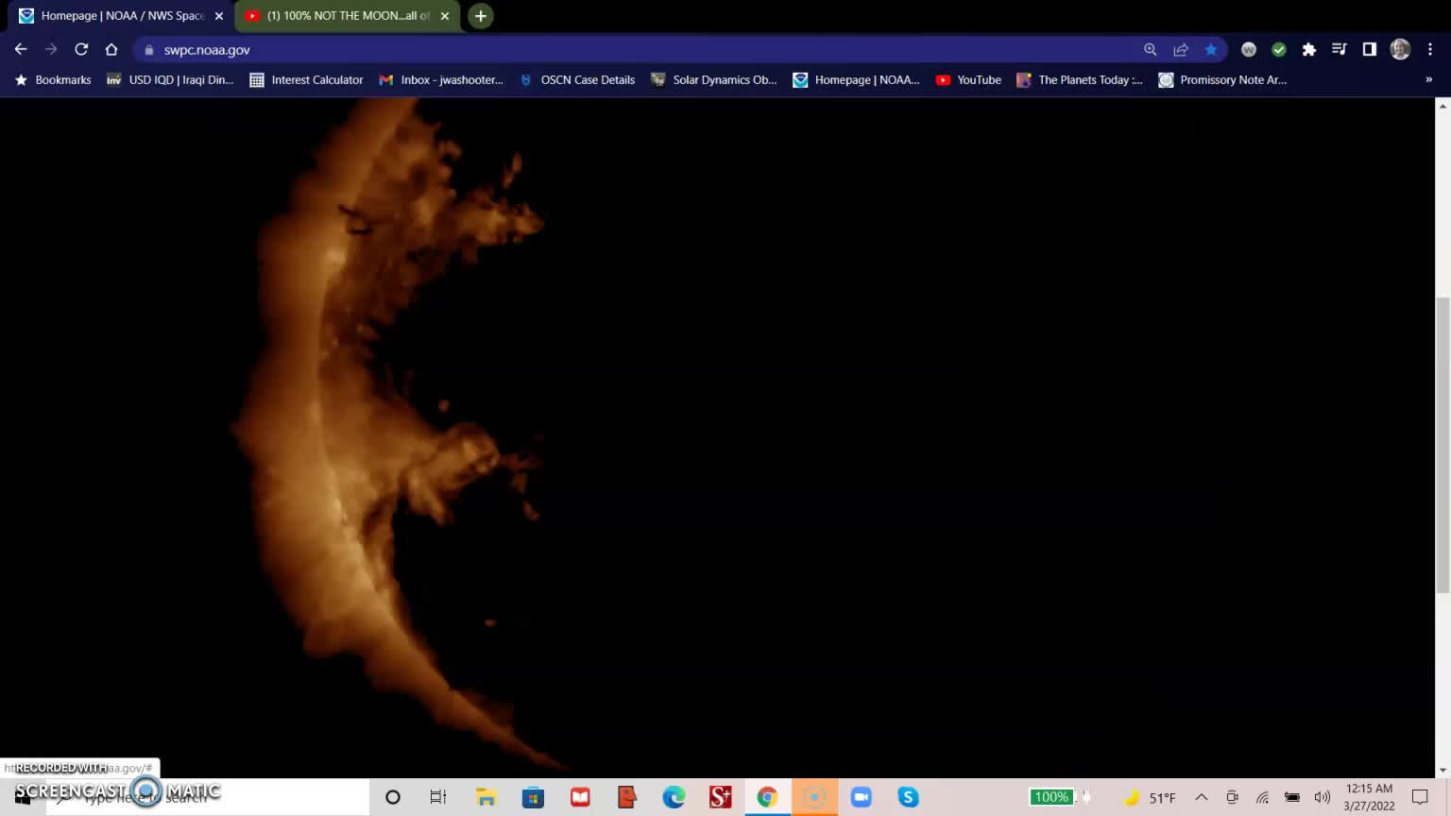Open the OSCN Case Details bookmark
The image size is (1451, 816).
click(577, 80)
